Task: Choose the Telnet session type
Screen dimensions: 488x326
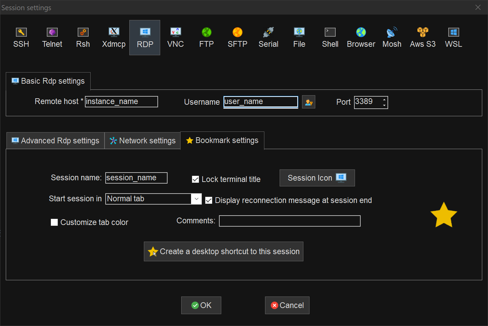Action: (x=52, y=38)
